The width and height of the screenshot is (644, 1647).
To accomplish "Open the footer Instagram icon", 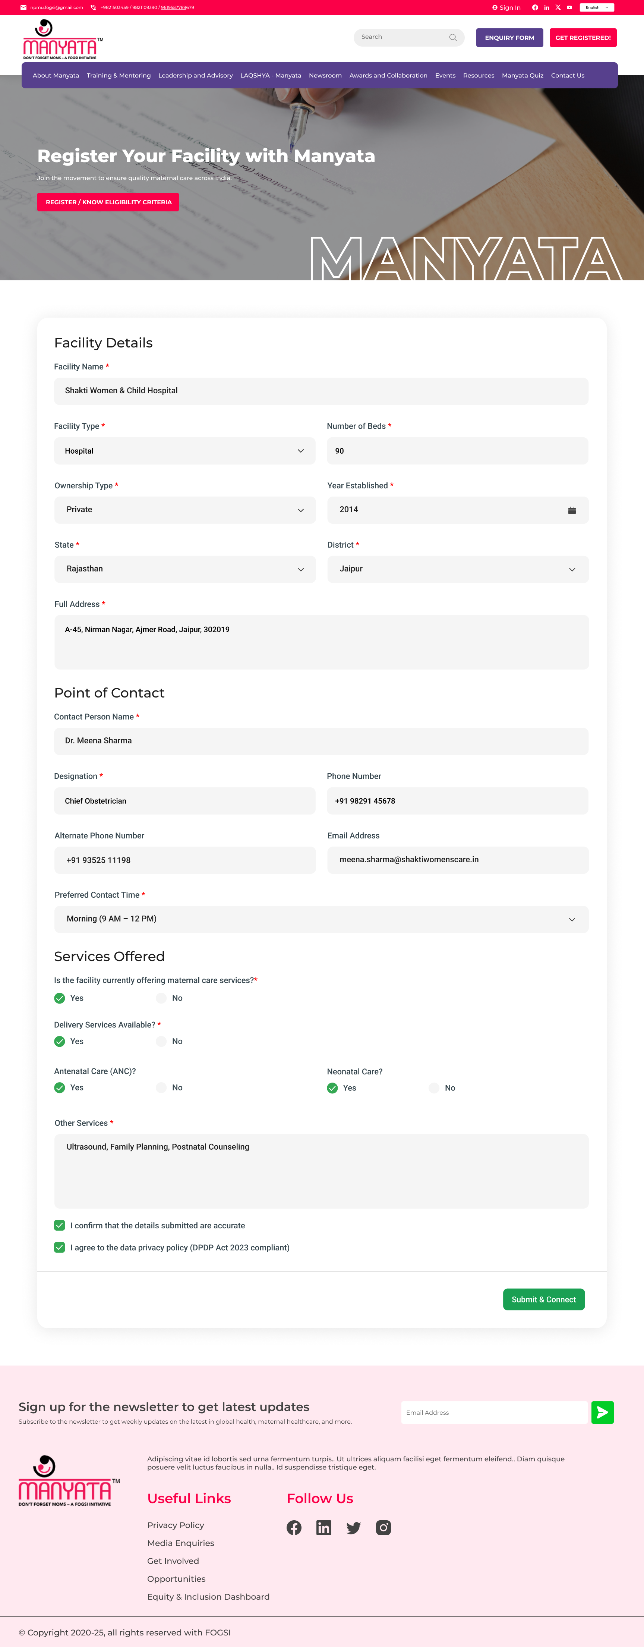I will pyautogui.click(x=383, y=1527).
